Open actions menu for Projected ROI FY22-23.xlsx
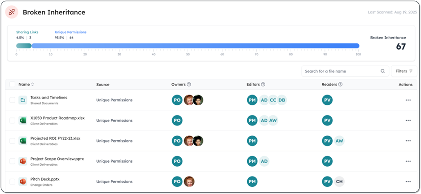This screenshot has height=194, width=421. 408,141
